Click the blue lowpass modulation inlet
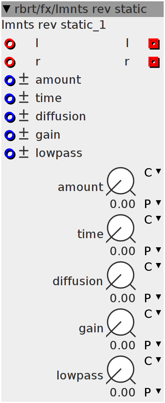 10,153
